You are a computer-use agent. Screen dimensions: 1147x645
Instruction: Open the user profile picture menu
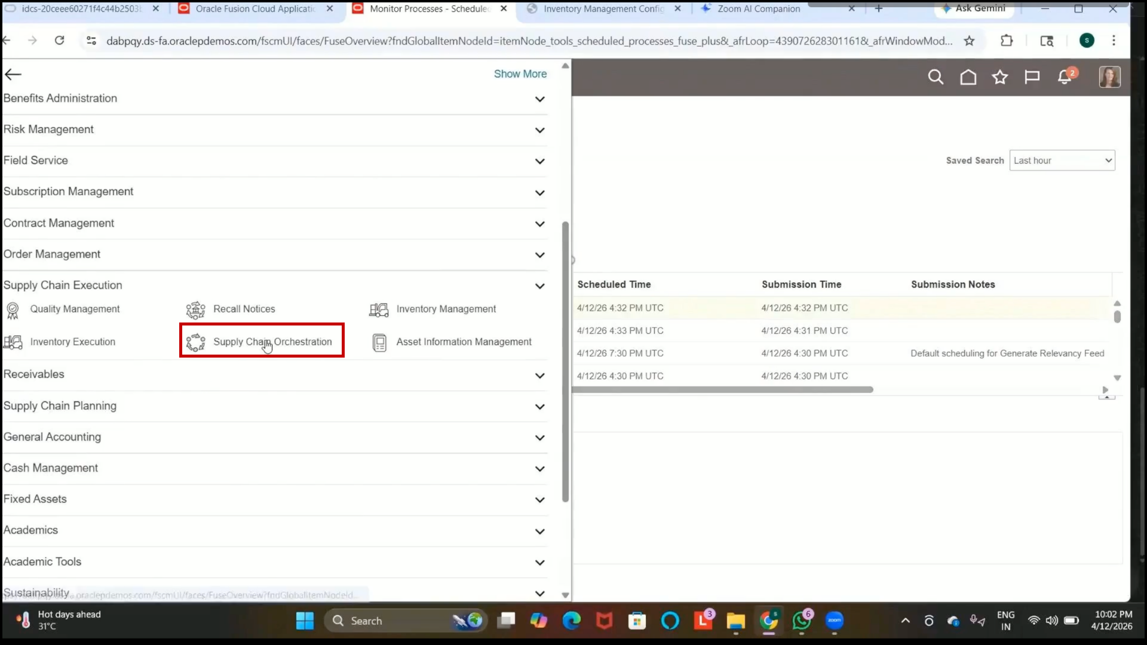[1110, 77]
